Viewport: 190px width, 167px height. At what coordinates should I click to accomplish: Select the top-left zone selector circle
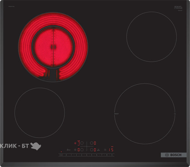(x=82, y=143)
